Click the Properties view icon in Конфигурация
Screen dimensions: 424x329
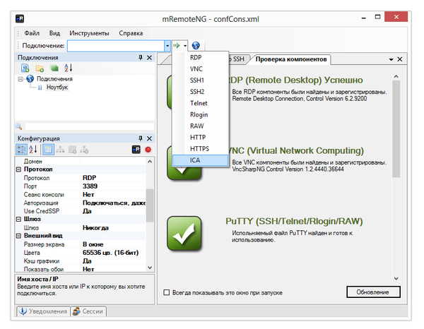point(48,150)
